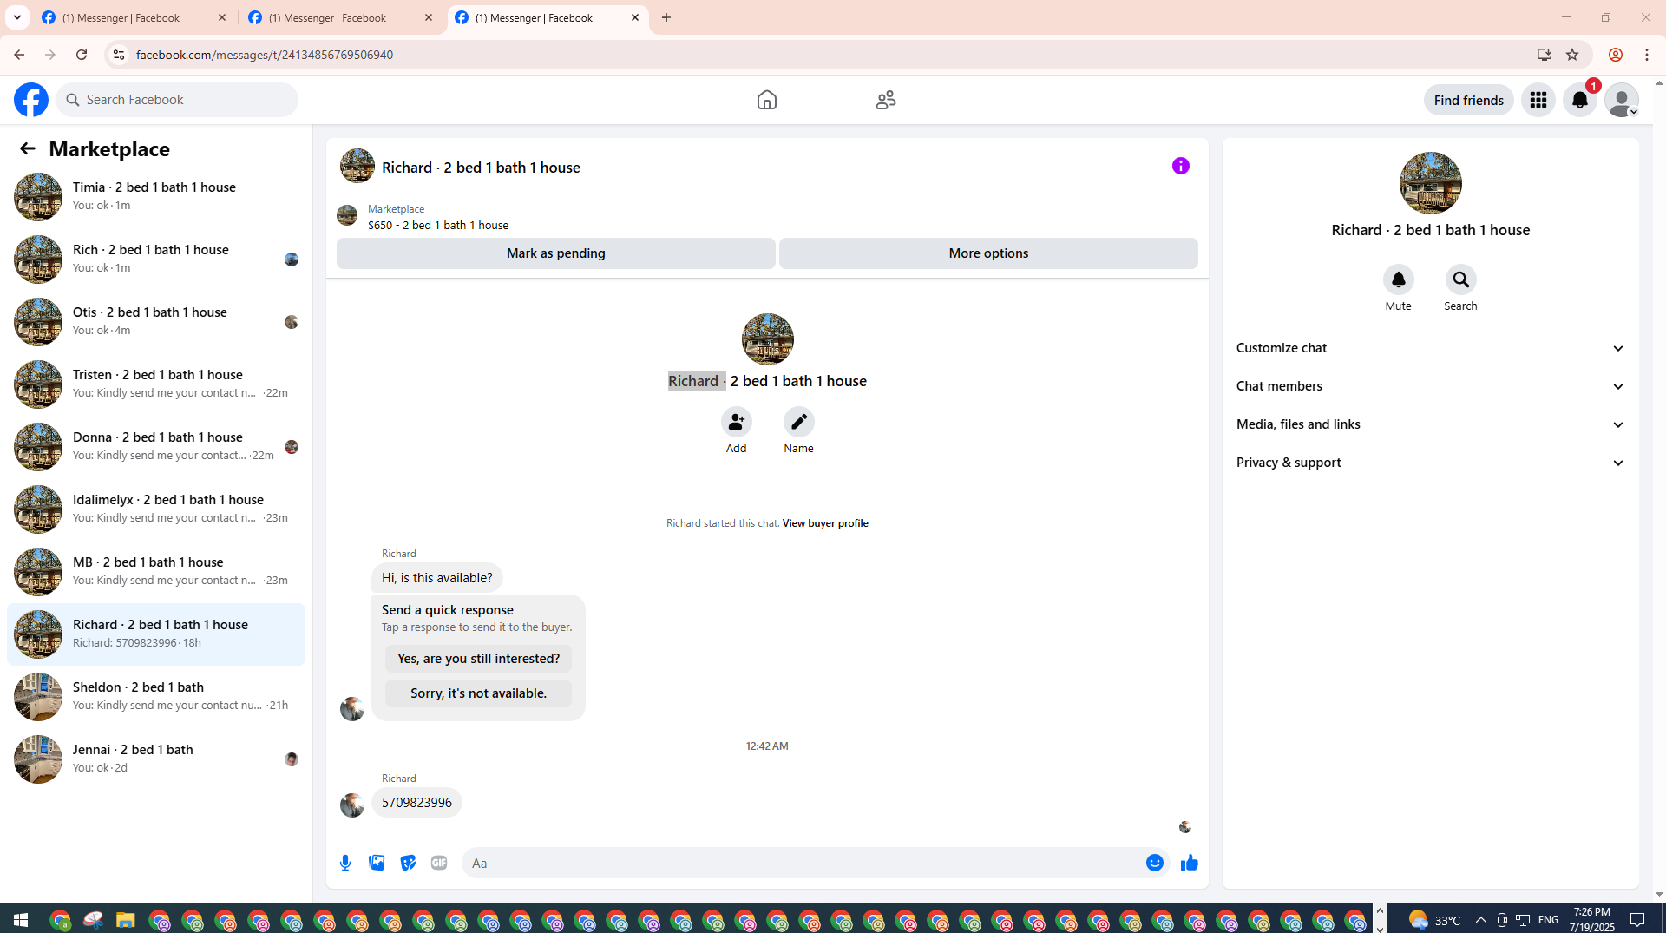Click the Search Facebook field
The image size is (1666, 933).
177,100
